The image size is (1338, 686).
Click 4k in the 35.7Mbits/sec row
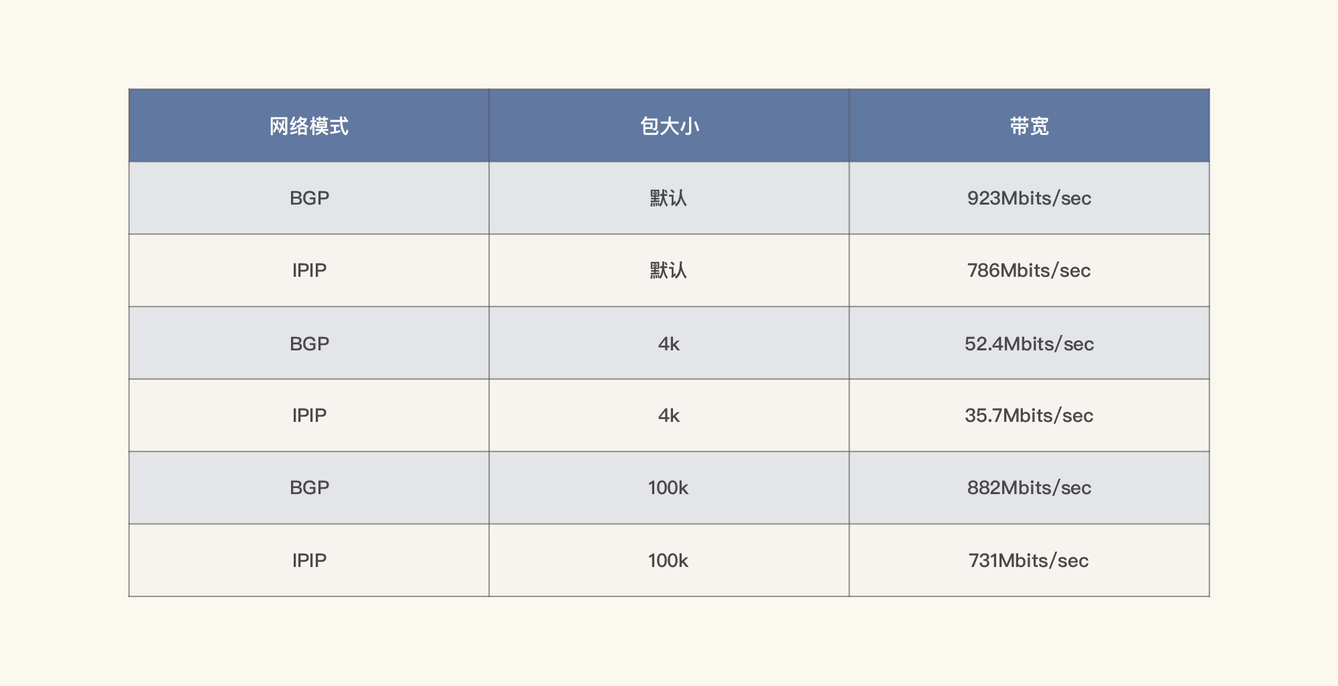668,416
